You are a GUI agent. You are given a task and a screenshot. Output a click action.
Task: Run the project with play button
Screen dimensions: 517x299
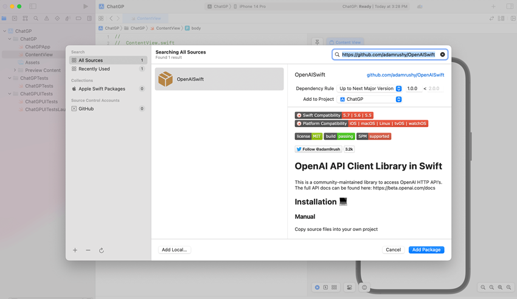click(x=85, y=6)
